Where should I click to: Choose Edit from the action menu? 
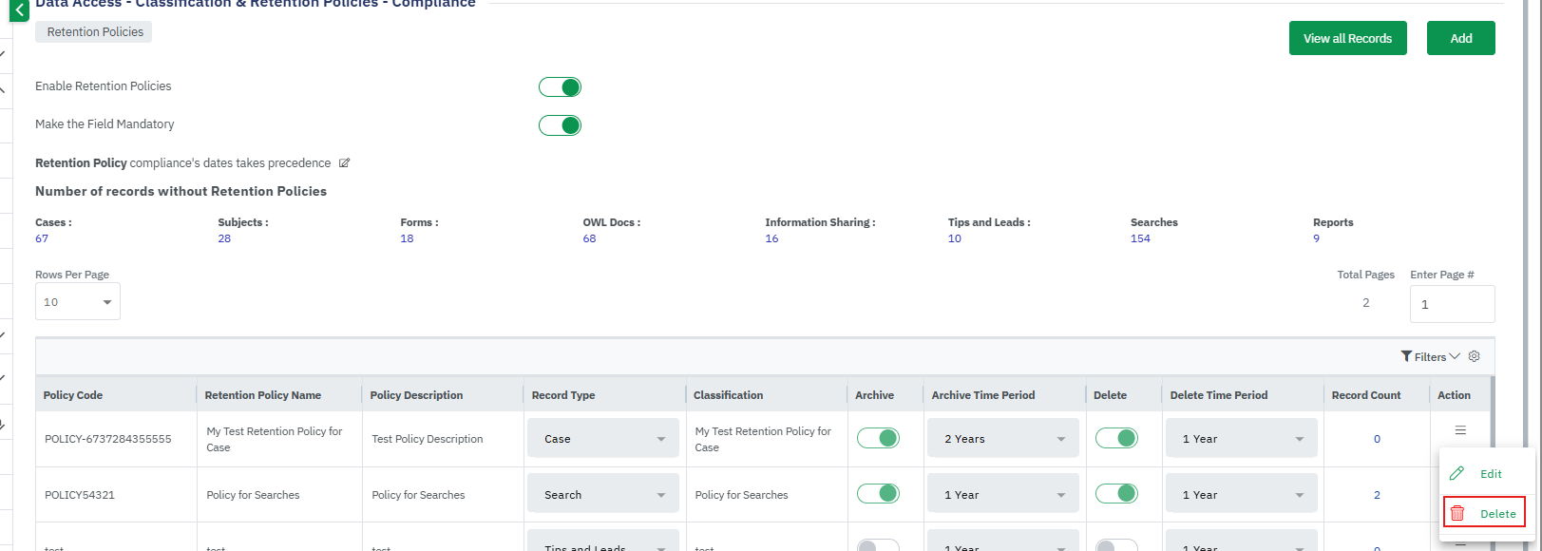point(1491,474)
